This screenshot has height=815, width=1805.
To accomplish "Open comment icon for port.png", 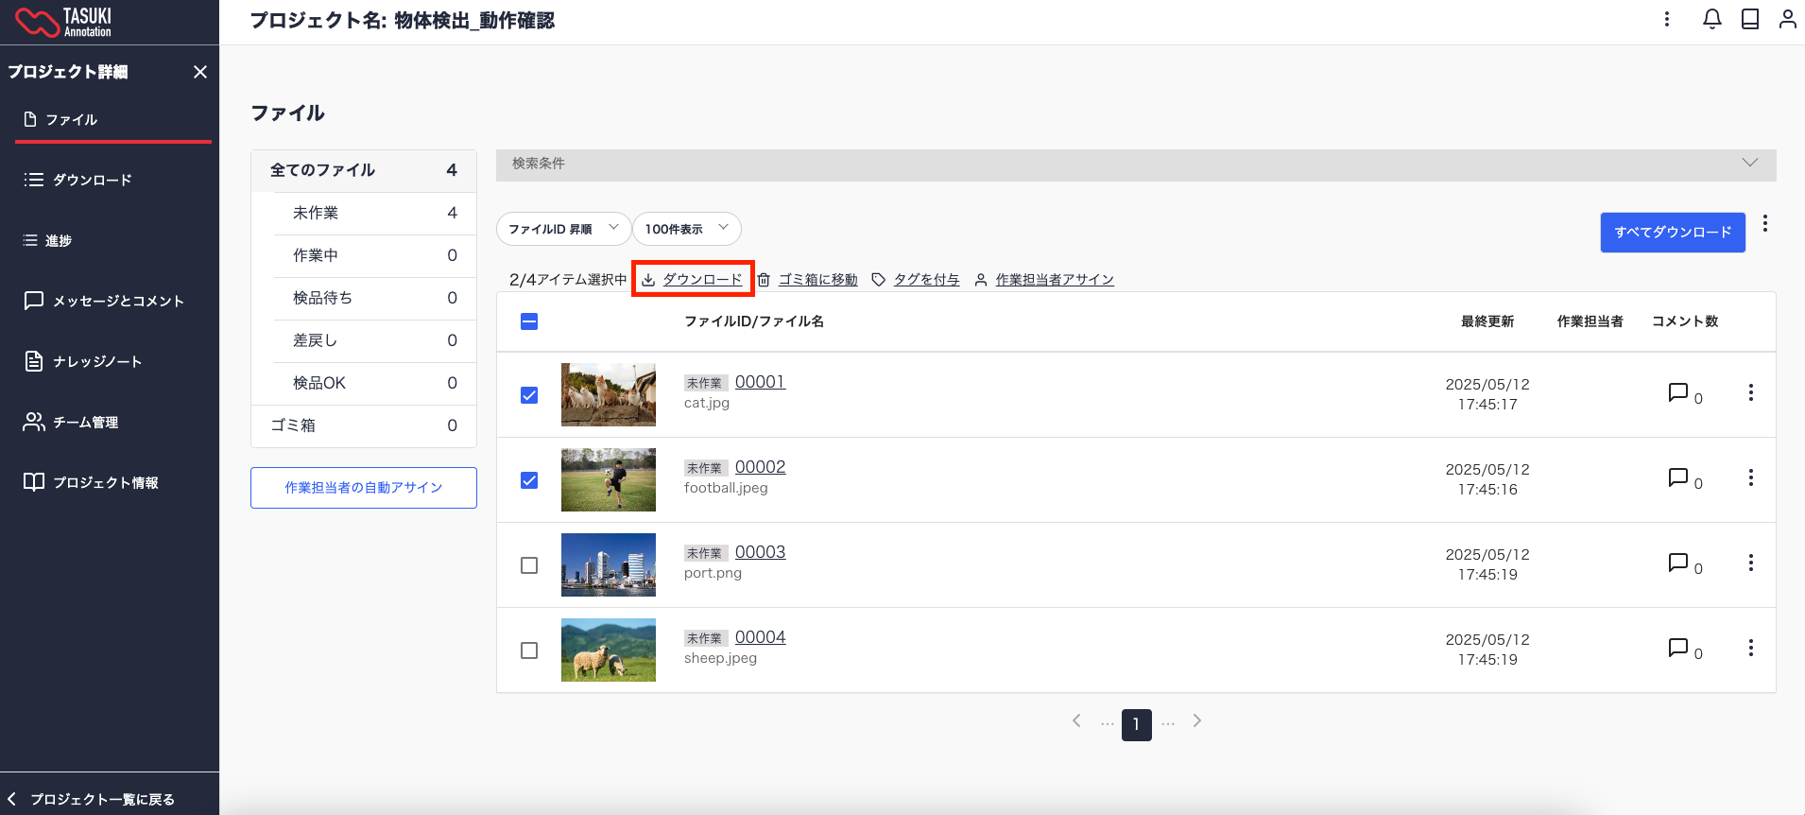I will pyautogui.click(x=1678, y=563).
